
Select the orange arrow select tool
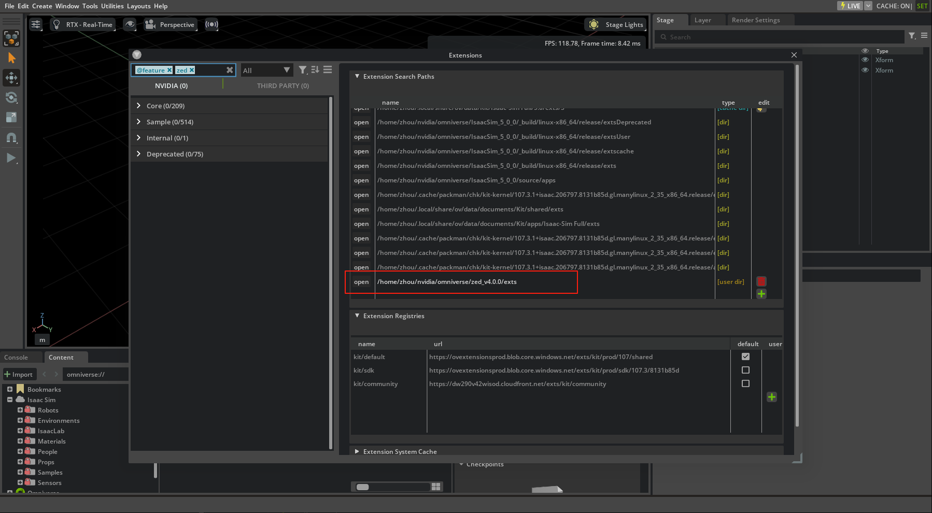(11, 58)
